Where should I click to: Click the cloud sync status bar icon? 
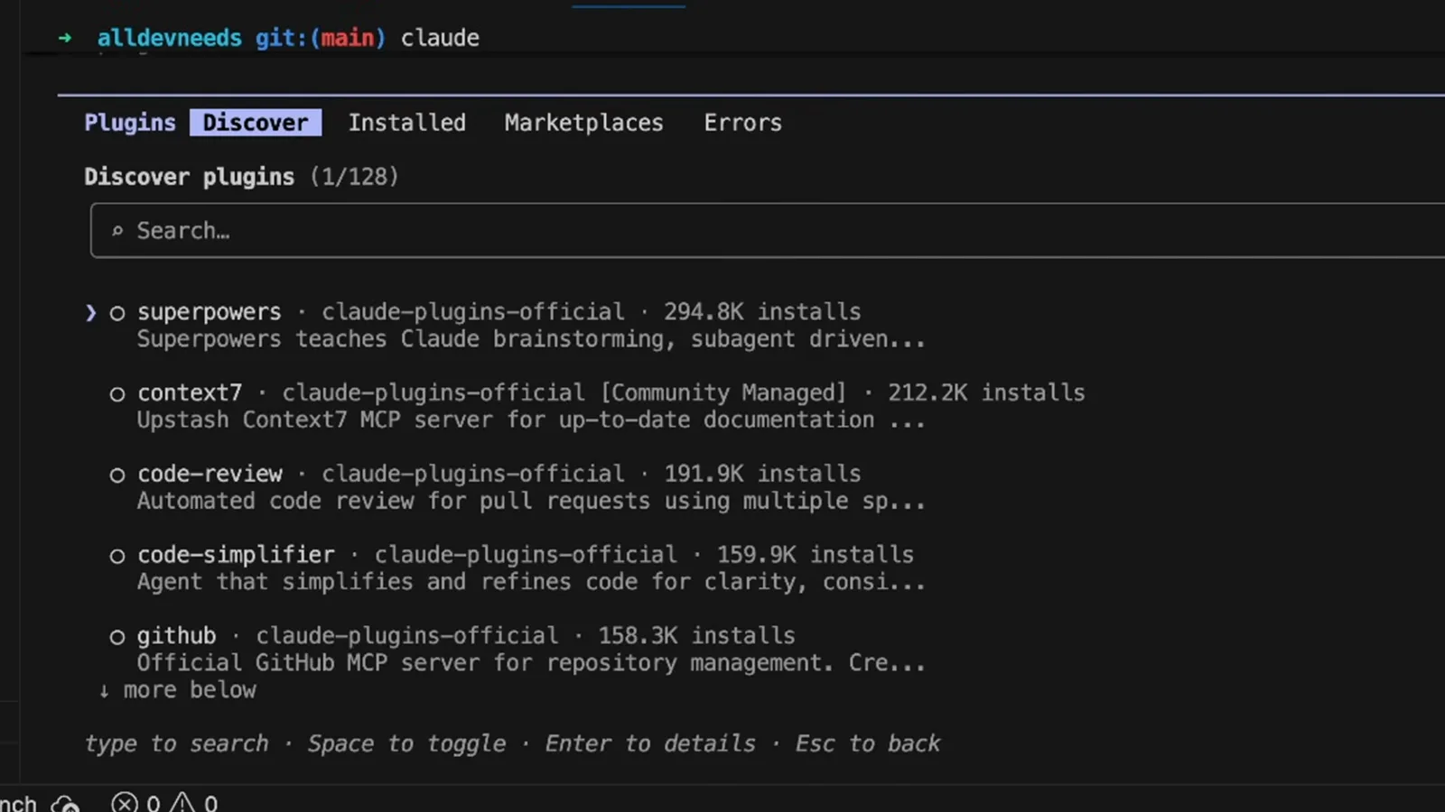pyautogui.click(x=66, y=803)
